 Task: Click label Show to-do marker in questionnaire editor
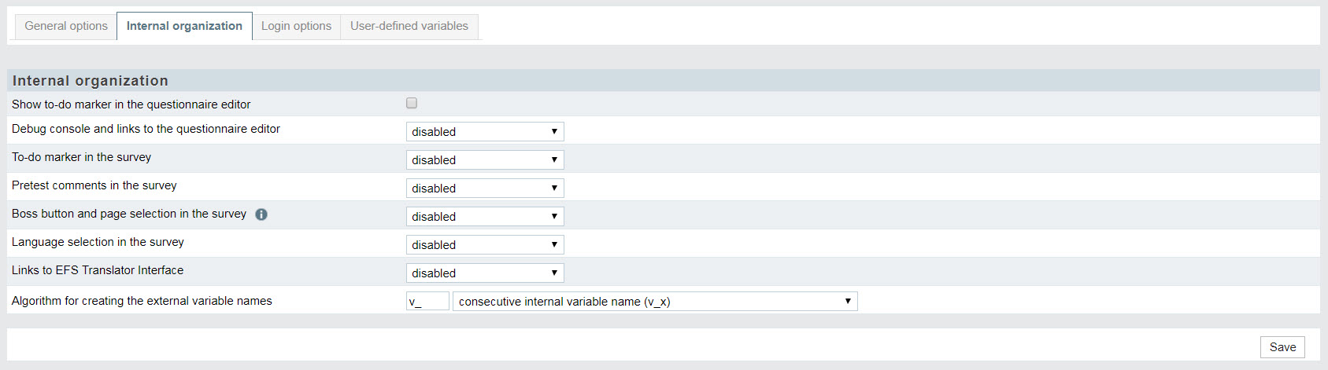click(x=131, y=104)
